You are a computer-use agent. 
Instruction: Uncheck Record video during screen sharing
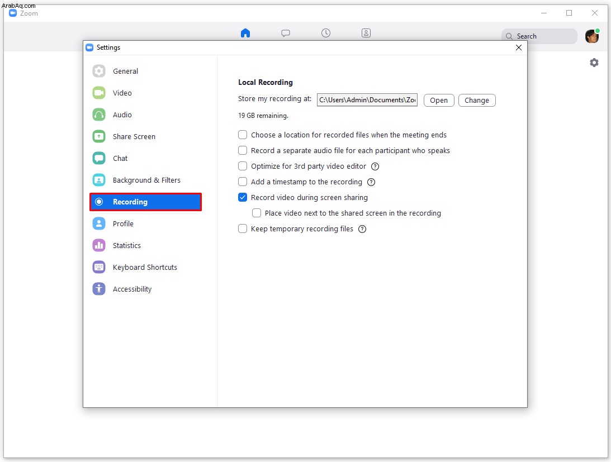pos(243,197)
